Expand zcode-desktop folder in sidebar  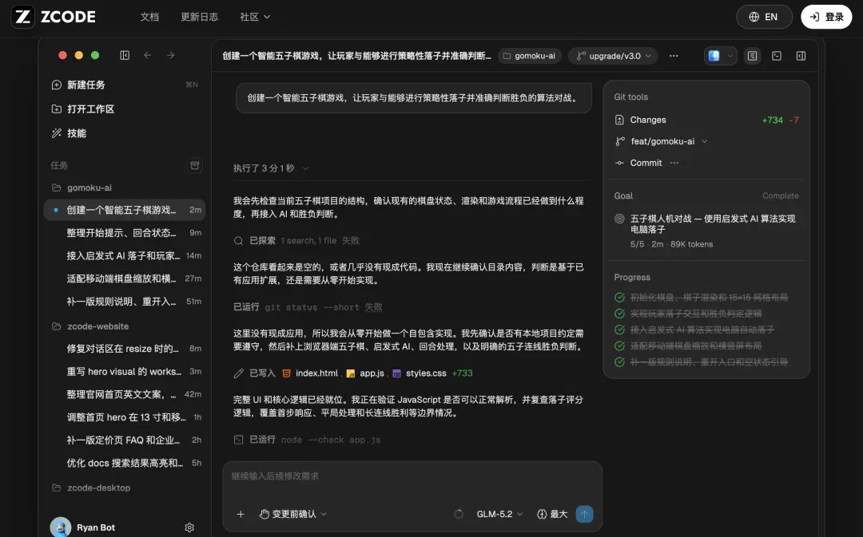(91, 488)
